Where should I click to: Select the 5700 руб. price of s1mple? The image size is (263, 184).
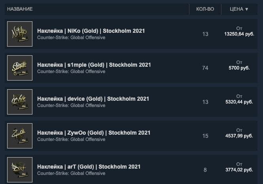click(239, 68)
